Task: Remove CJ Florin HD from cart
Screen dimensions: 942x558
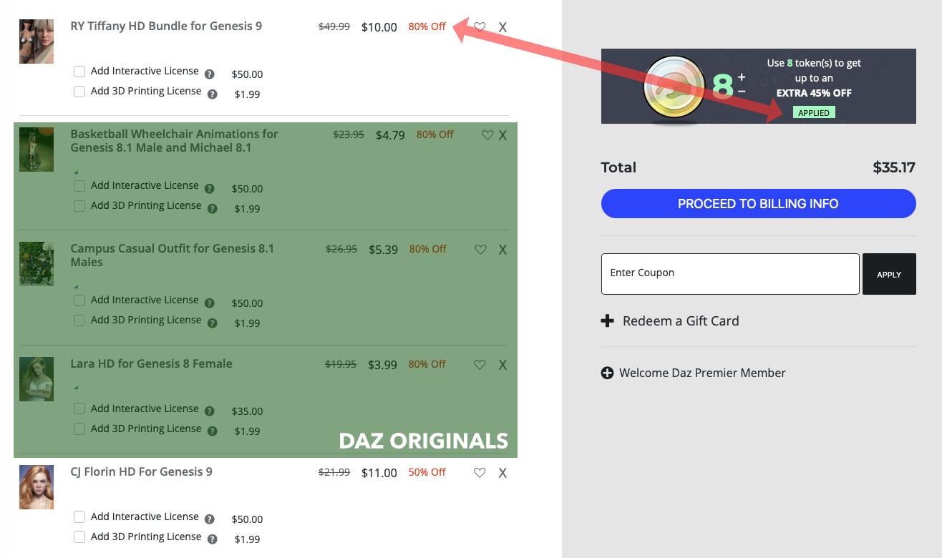Action: (x=502, y=473)
